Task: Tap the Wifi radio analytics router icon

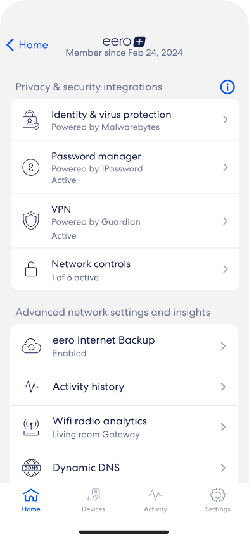Action: point(31,427)
